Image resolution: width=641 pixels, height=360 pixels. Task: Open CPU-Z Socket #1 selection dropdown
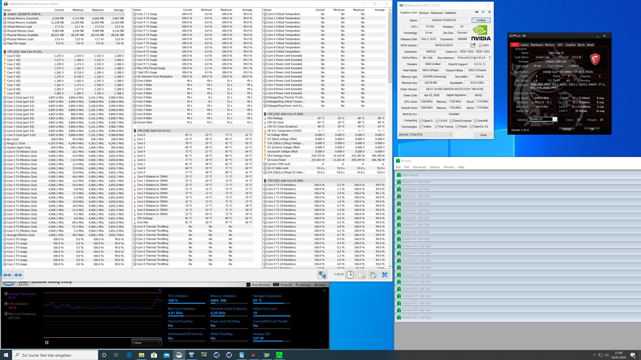click(543, 119)
